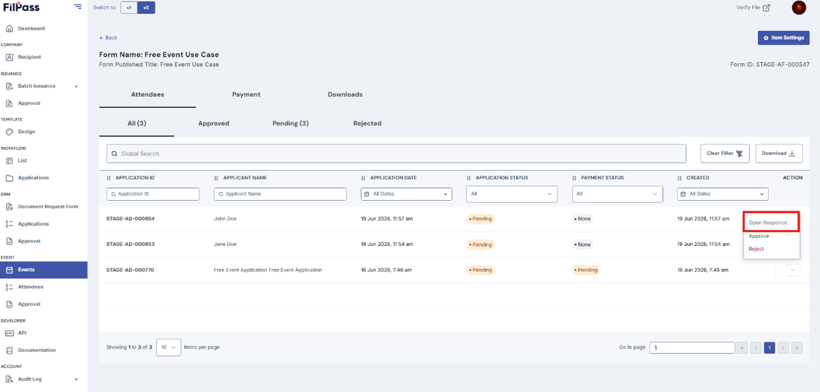
Task: Click the Recipient icon in the sidebar
Action: point(10,57)
